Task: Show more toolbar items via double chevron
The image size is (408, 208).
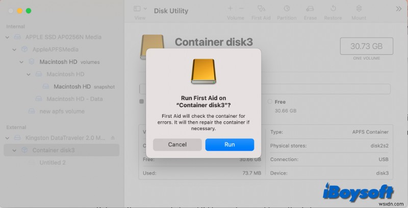Action: coord(398,9)
